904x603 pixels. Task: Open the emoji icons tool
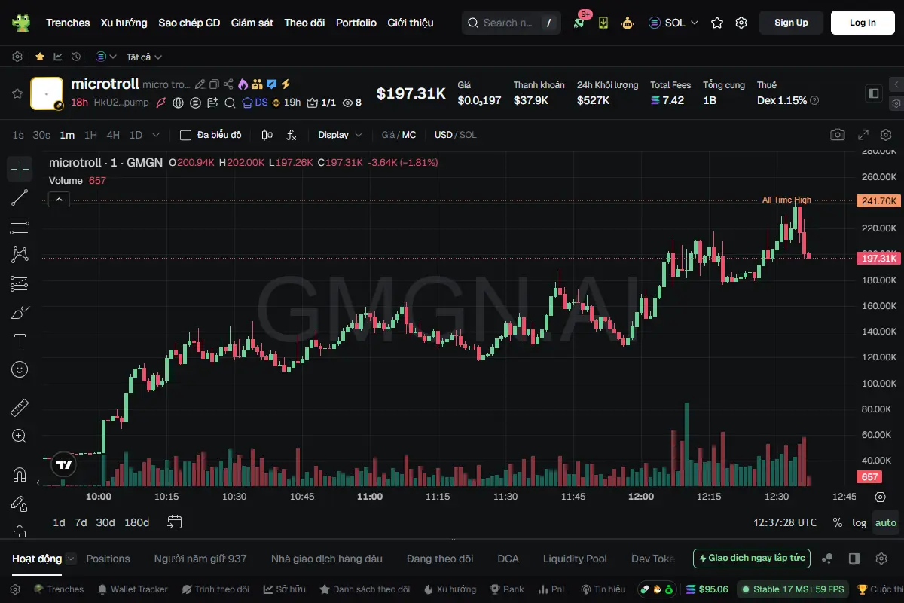click(x=20, y=369)
